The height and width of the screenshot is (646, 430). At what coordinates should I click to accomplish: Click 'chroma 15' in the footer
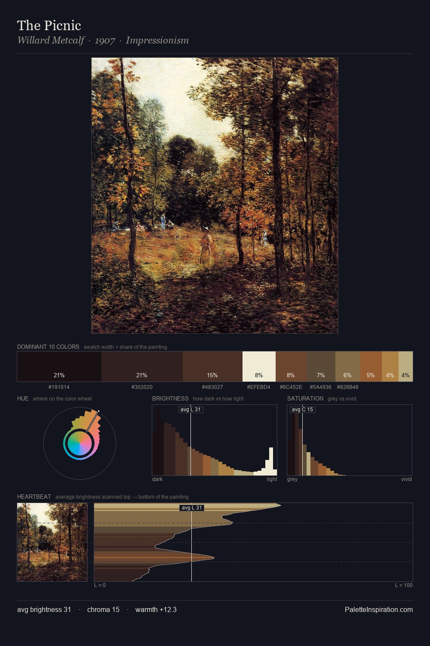(103, 609)
